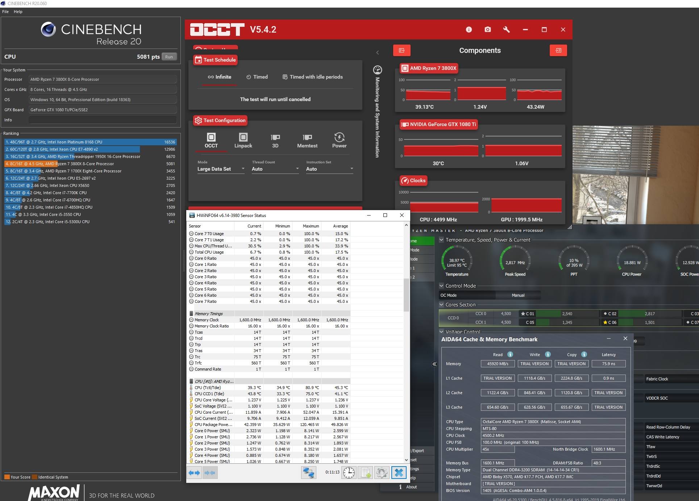Click the star marker on core C 01
Image resolution: width=699 pixels, height=501 pixels.
click(523, 314)
